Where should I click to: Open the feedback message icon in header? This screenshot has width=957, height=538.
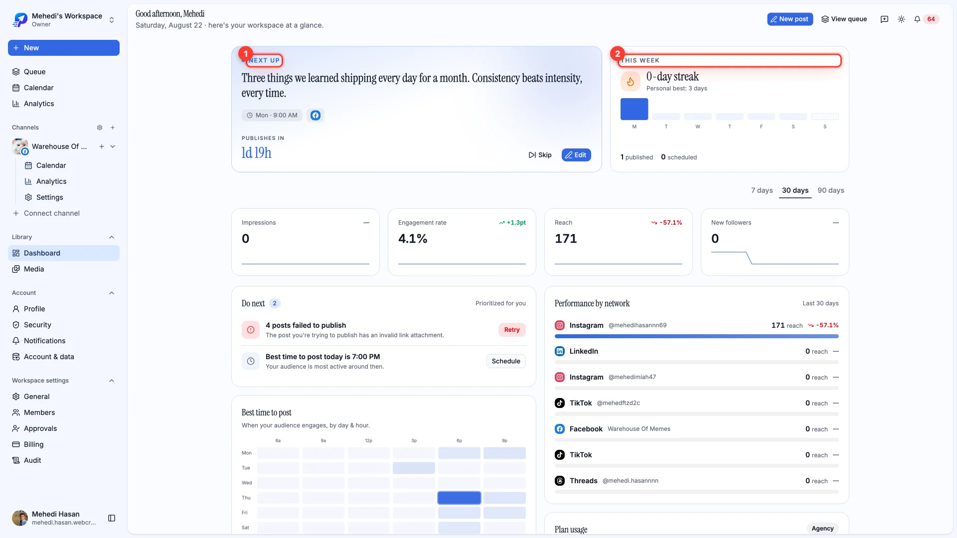point(884,19)
